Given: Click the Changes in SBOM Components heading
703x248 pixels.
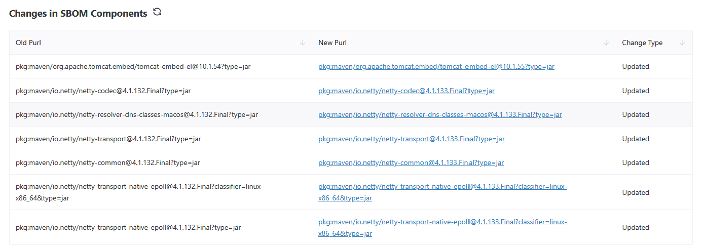Looking at the screenshot, I should click(78, 14).
